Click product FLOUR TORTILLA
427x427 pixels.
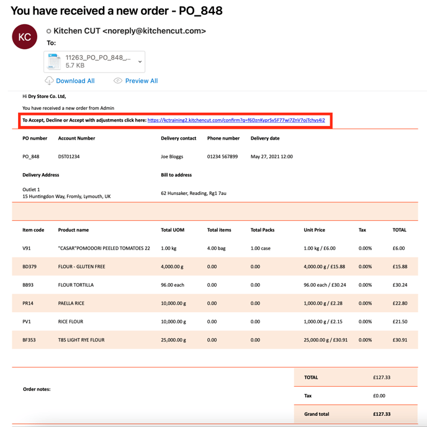tap(76, 285)
